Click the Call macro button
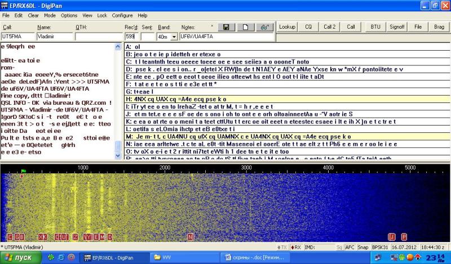 351,27
